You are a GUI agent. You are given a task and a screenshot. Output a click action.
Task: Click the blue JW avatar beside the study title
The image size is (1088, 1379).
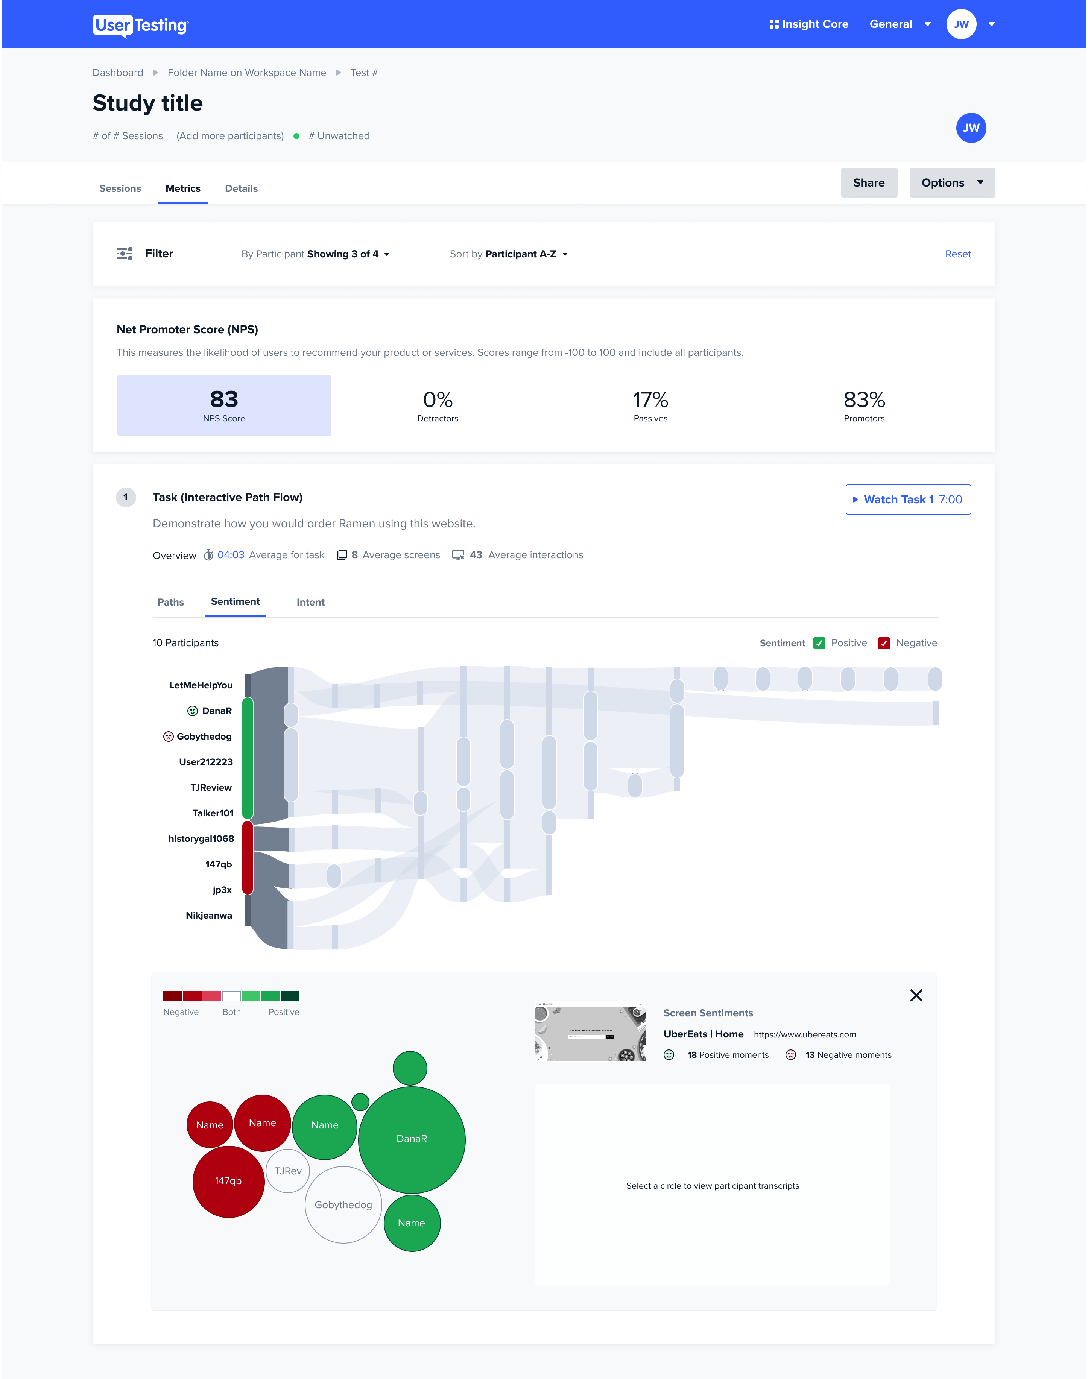click(970, 128)
